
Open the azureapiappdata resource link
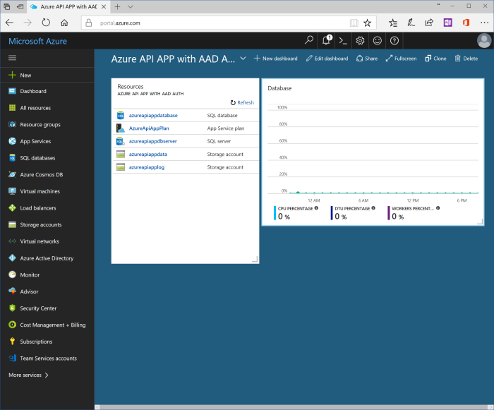(x=148, y=154)
